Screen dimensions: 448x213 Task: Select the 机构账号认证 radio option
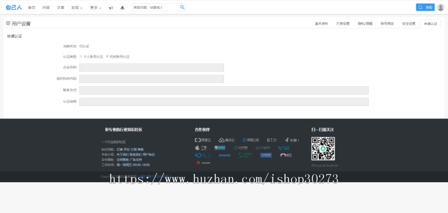coord(108,57)
